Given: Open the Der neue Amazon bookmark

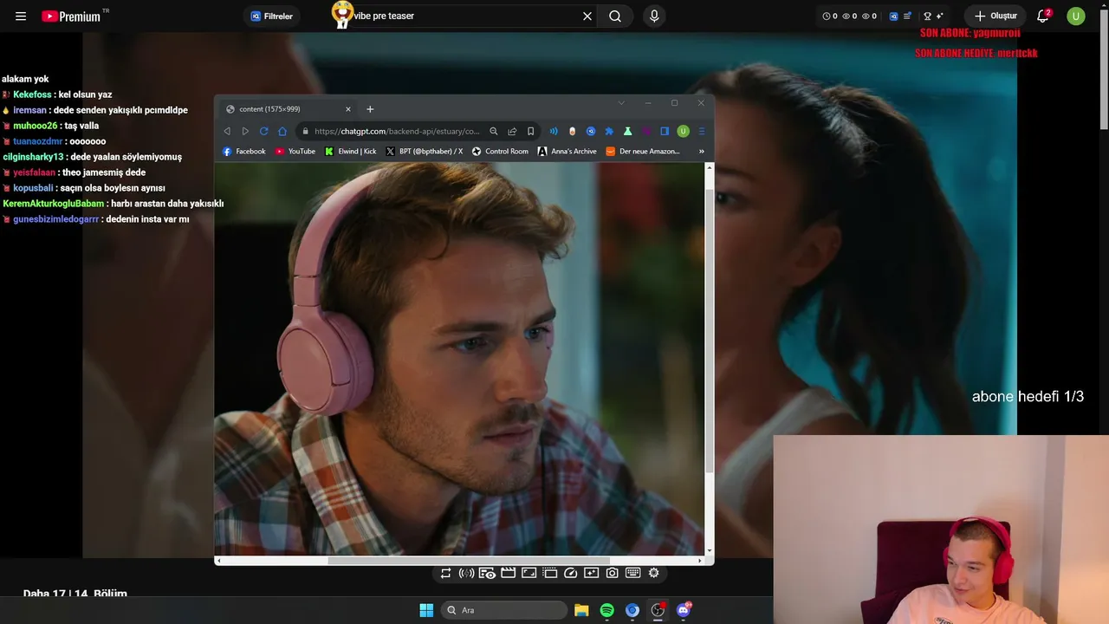Looking at the screenshot, I should [x=643, y=152].
